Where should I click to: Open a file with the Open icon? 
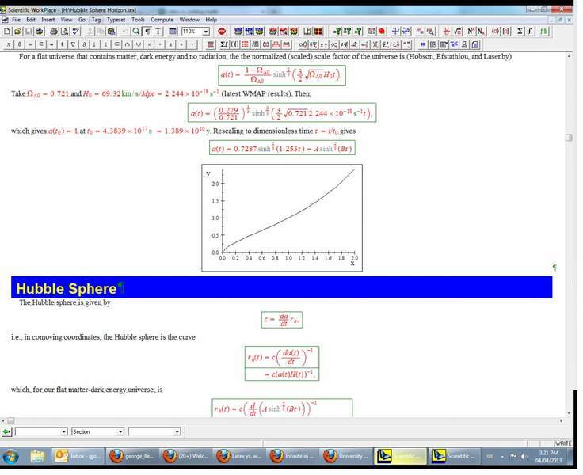point(17,32)
